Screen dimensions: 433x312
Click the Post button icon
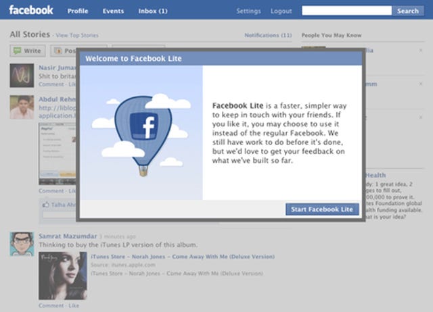point(58,51)
